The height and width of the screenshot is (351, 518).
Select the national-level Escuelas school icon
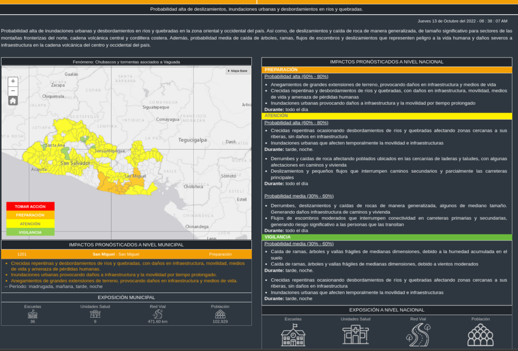[x=293, y=335]
